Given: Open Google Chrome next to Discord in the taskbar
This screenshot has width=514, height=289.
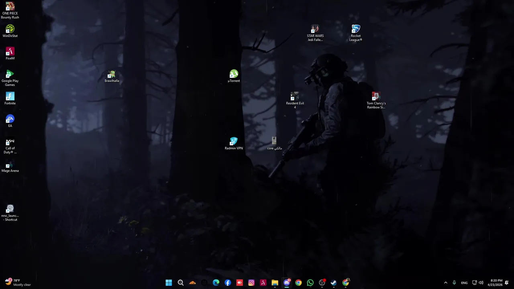Looking at the screenshot, I should click(298, 283).
